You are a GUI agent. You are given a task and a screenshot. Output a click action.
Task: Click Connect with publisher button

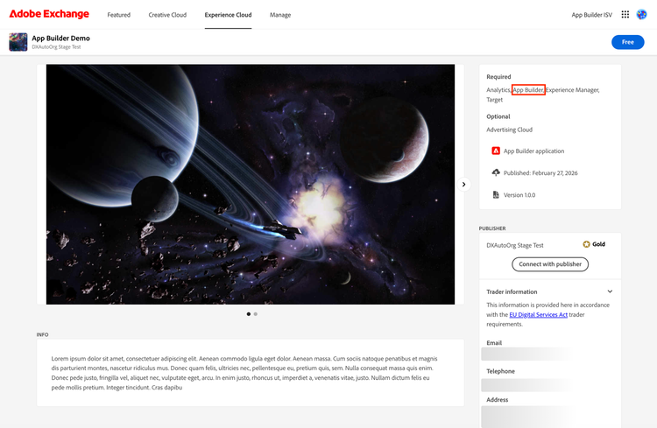click(x=550, y=264)
